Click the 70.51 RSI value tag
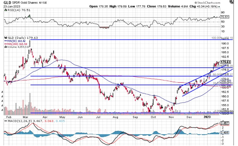This screenshot has height=146, width=238. coord(225,17)
